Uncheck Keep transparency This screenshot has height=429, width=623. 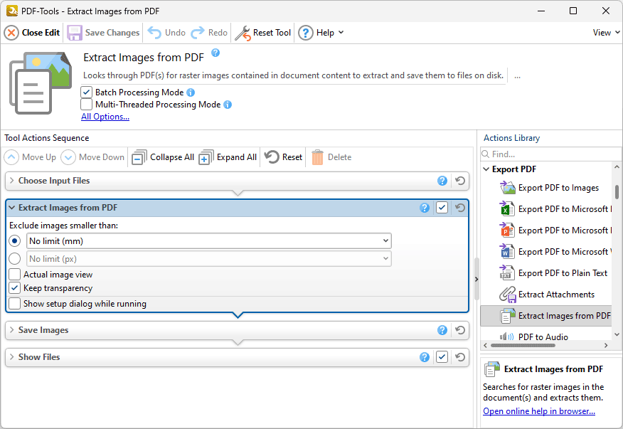(x=15, y=288)
